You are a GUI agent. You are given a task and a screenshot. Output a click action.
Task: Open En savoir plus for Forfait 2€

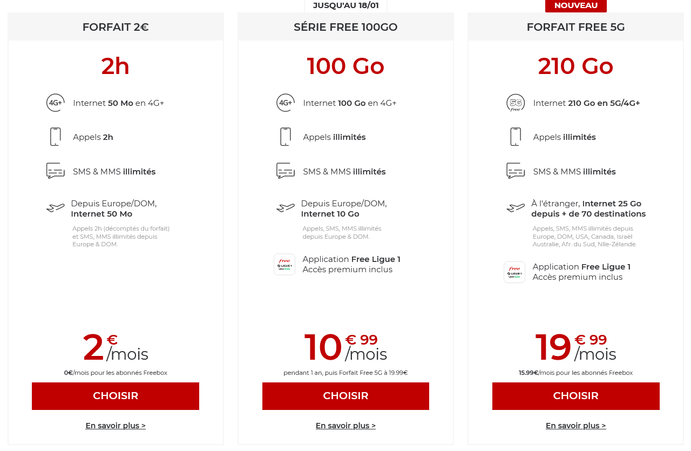click(x=116, y=426)
